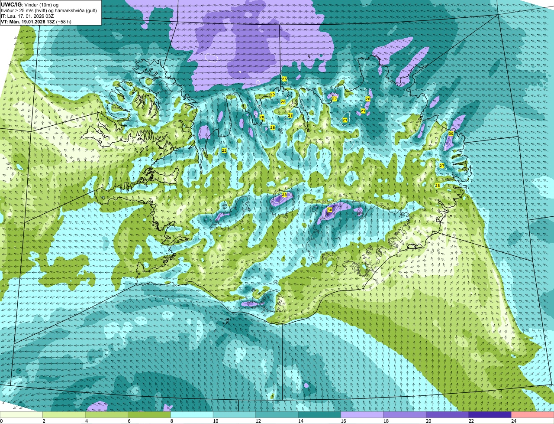Viewport: 554px width, 424px height.
Task: Click the legend tick label 14
Action: coord(300,421)
